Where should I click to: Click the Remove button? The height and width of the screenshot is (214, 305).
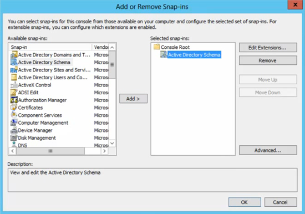pyautogui.click(x=268, y=60)
